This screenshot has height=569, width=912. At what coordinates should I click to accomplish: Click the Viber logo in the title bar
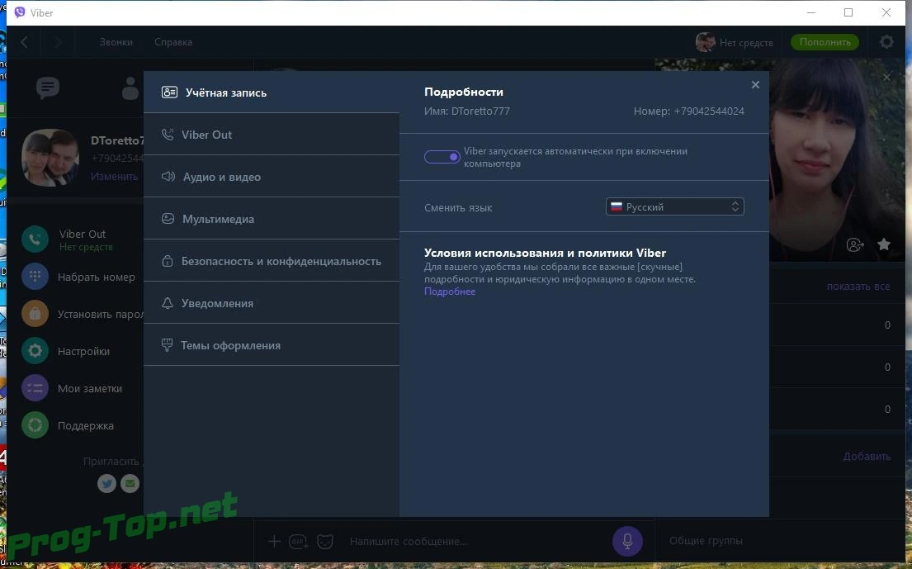click(x=20, y=12)
